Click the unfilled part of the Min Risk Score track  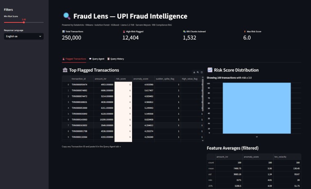[x=34, y=22]
